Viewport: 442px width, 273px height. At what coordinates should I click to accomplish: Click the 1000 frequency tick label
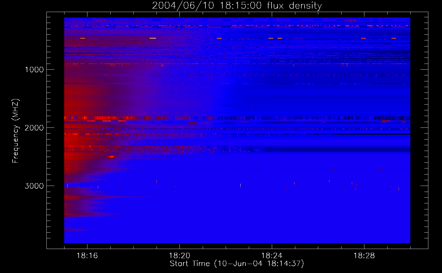coord(34,70)
